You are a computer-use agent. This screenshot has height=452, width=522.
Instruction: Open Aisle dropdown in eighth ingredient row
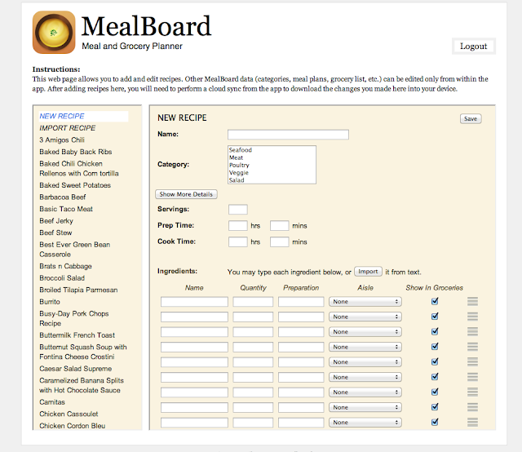(365, 407)
